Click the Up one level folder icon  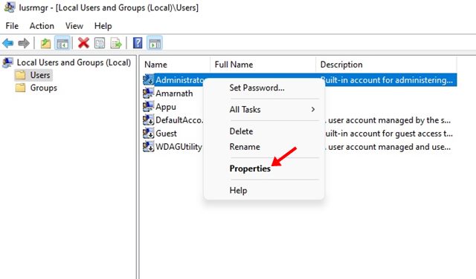pyautogui.click(x=45, y=43)
